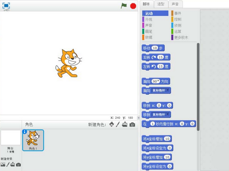229x171 pixels.
Task: Click the cat sprite on the stage
Action: tap(68, 63)
